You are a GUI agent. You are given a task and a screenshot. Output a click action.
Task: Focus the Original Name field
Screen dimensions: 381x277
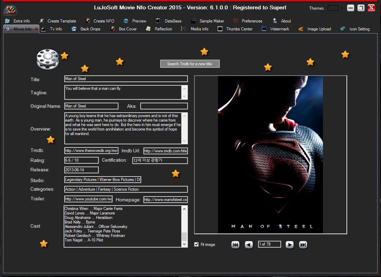91,106
